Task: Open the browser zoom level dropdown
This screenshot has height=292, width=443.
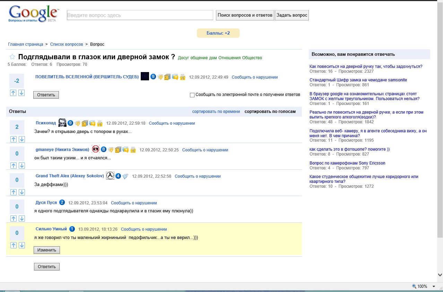Action: coord(434,286)
